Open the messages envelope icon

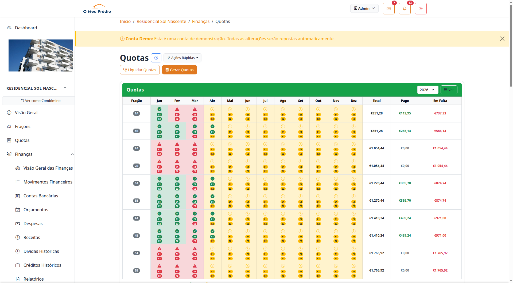point(388,9)
